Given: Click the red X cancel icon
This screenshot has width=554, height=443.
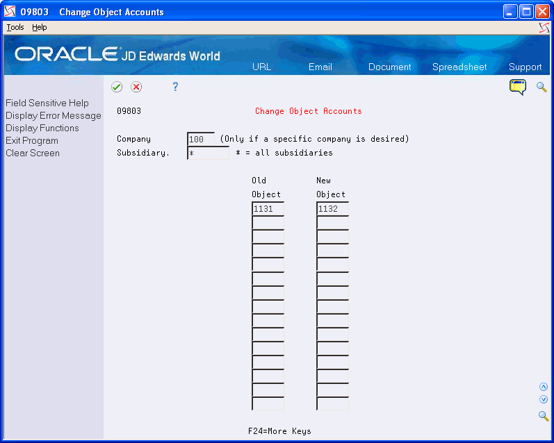Looking at the screenshot, I should point(136,87).
